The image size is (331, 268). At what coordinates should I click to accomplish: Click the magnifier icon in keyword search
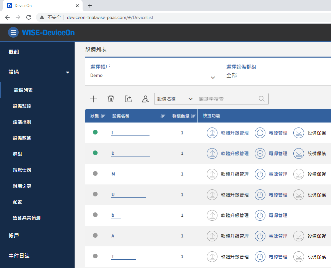click(x=261, y=99)
